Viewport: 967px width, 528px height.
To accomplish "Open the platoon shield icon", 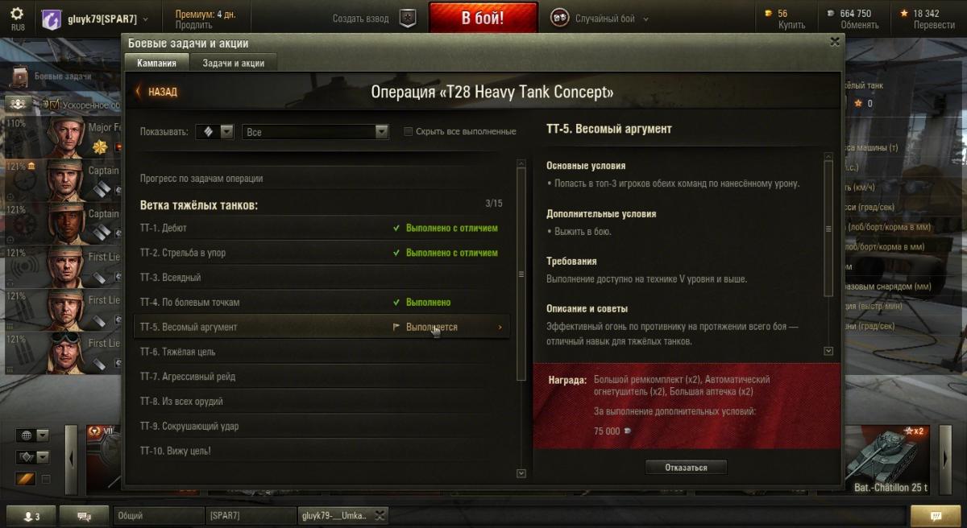I will 409,19.
